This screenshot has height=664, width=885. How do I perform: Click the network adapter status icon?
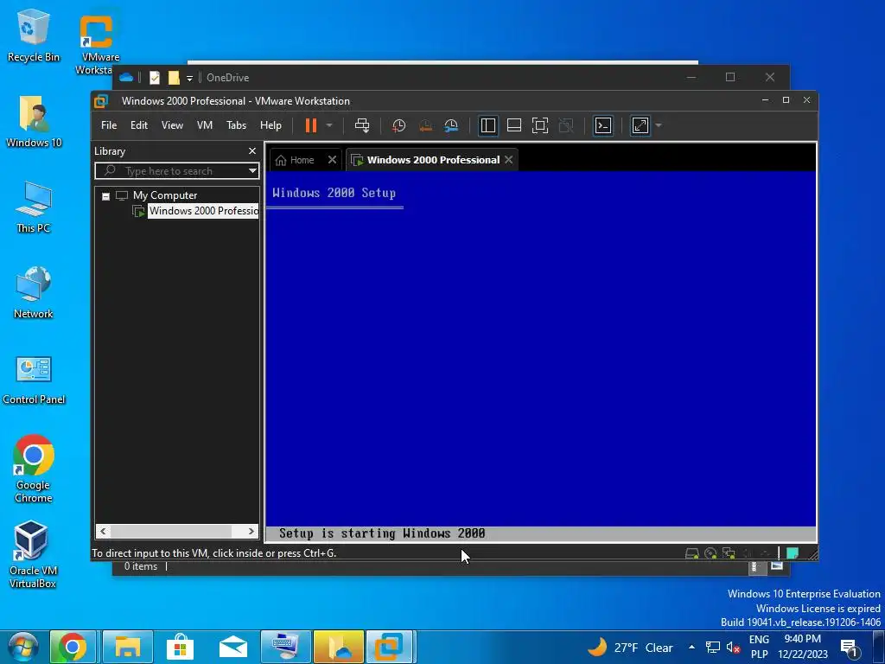tap(729, 553)
